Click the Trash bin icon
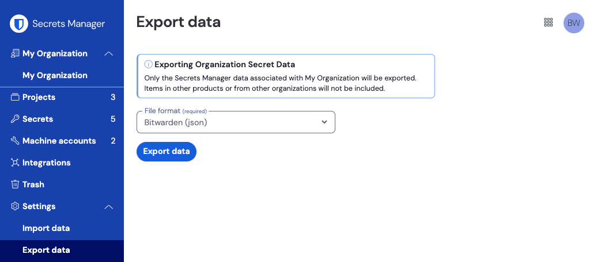This screenshot has width=601, height=262. 15,184
